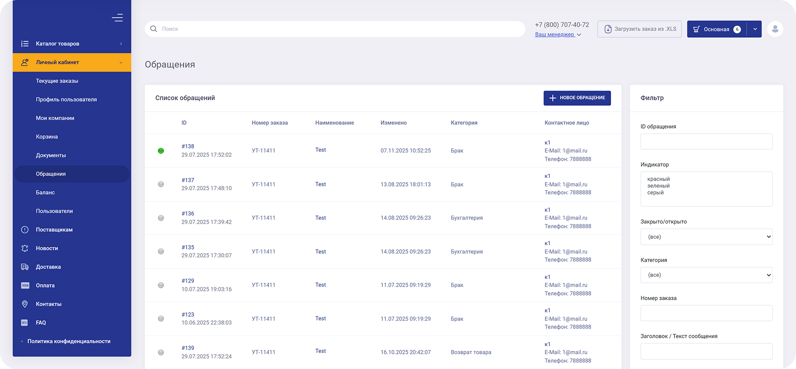Collapse sidebar using the hamburger menu icon
This screenshot has height=369, width=796.
click(x=117, y=18)
